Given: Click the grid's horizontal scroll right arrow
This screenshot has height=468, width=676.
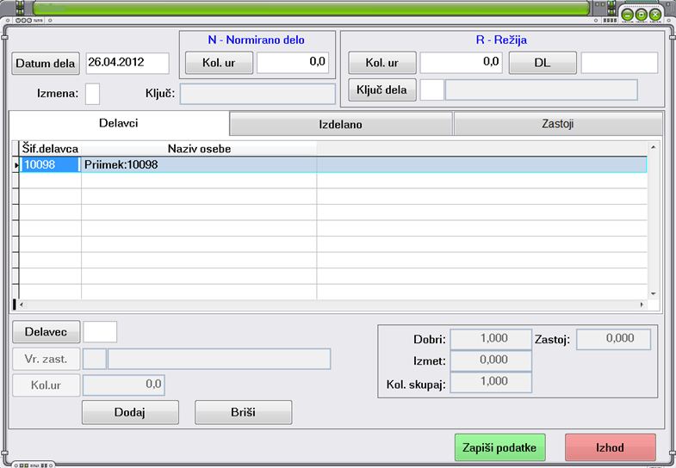Looking at the screenshot, I should (x=642, y=305).
